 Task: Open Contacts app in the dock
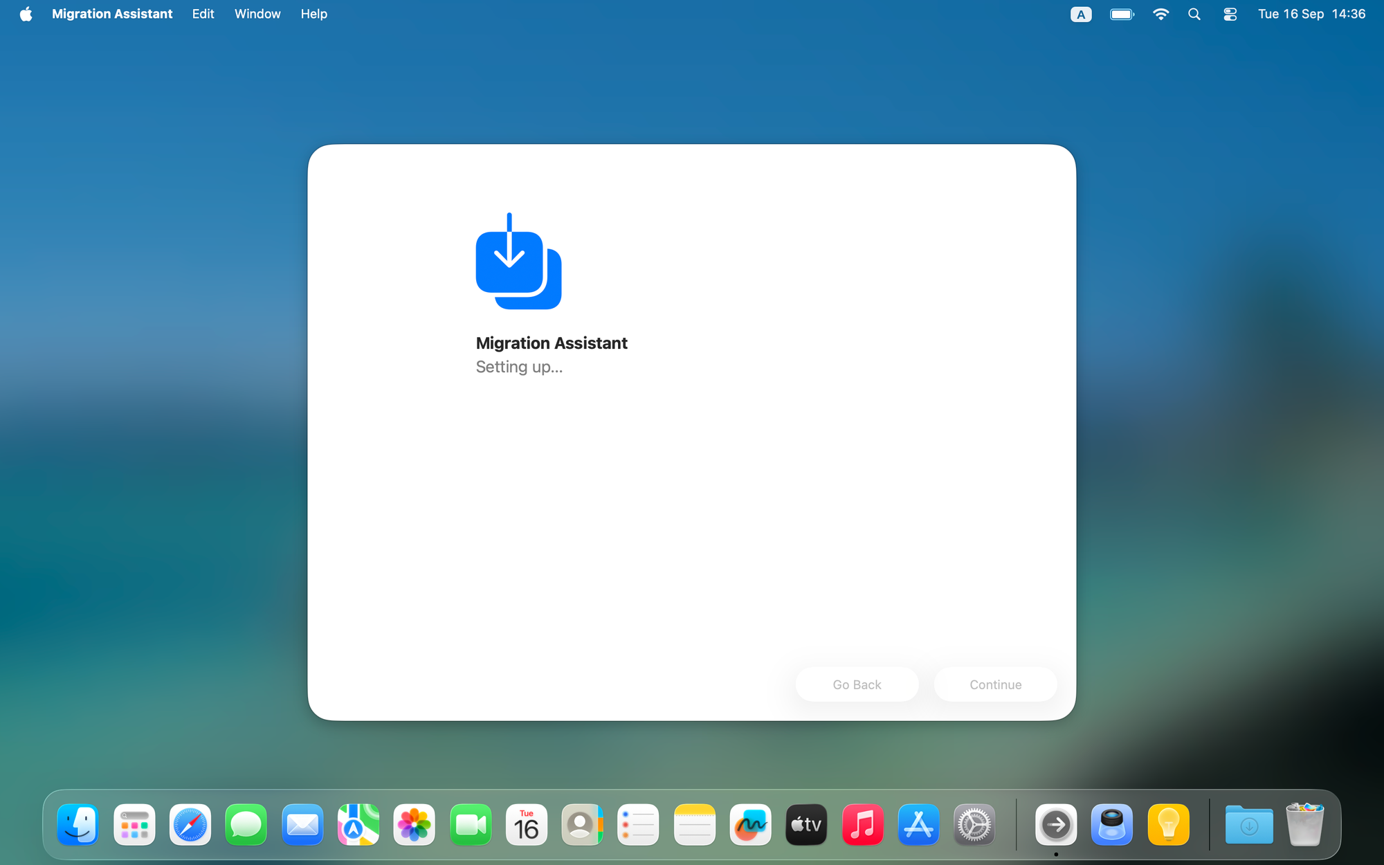(x=583, y=825)
